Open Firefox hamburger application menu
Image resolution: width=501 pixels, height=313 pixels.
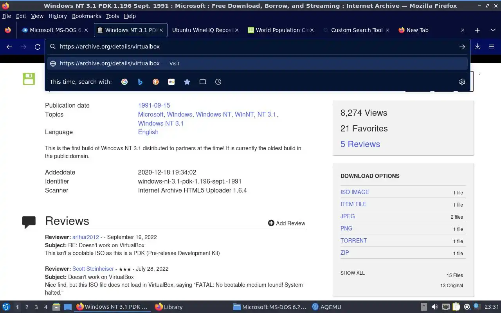(x=492, y=47)
